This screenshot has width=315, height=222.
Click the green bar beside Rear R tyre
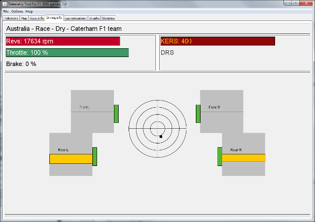pos(220,157)
